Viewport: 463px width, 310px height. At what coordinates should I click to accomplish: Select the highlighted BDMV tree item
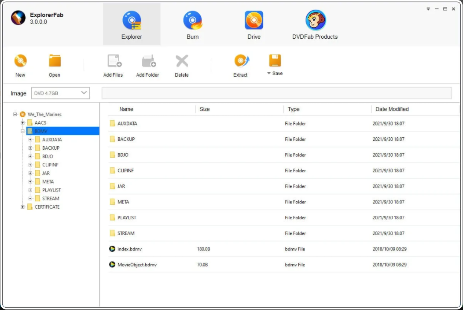coord(62,131)
